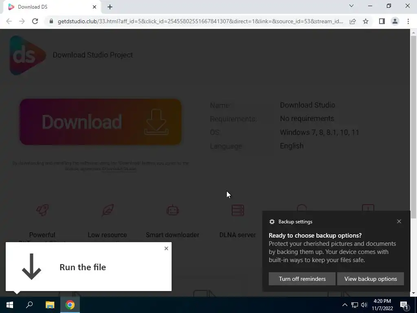Click the Download Studio logo

[28, 55]
